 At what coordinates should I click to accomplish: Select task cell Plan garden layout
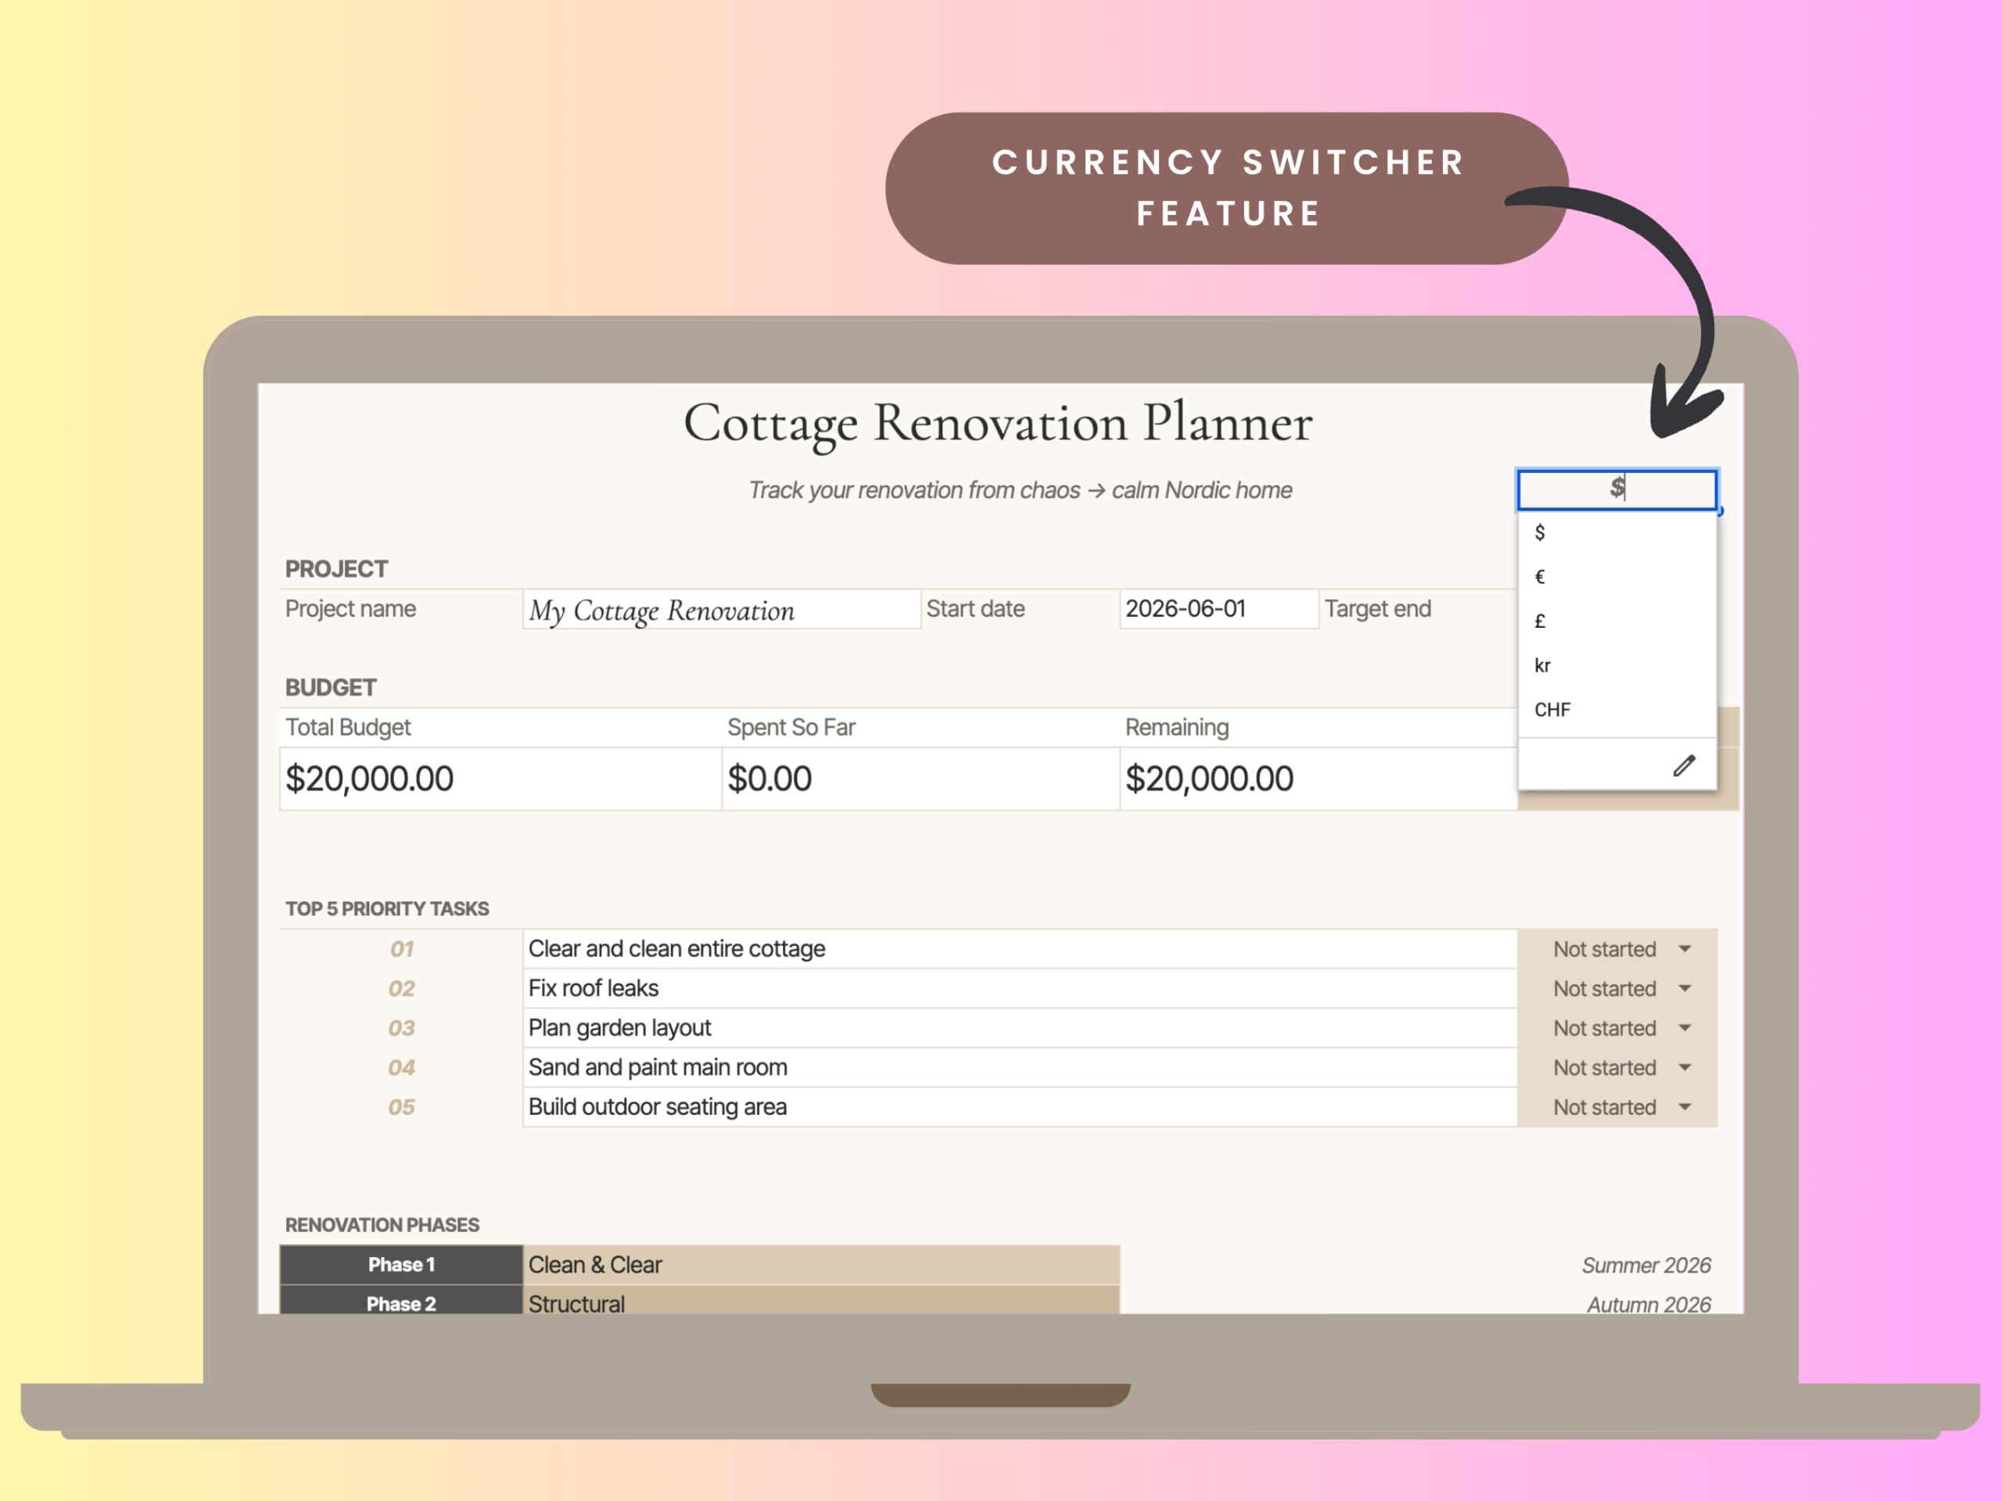pyautogui.click(x=1020, y=1028)
